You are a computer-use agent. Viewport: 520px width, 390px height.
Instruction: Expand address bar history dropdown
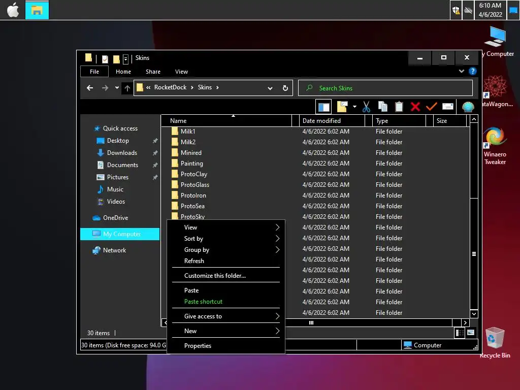[270, 88]
